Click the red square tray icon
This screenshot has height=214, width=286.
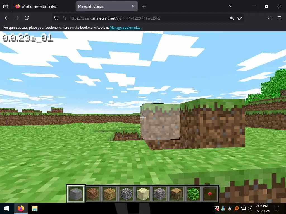tap(216, 208)
